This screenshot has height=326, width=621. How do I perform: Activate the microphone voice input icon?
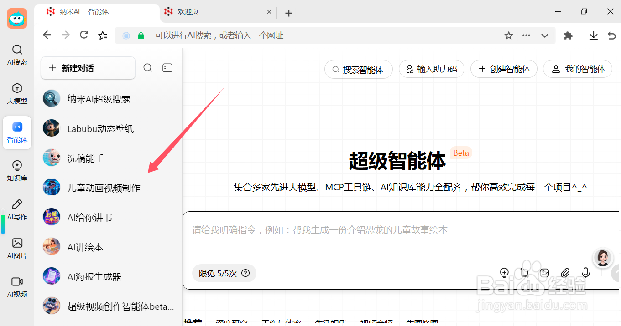pyautogui.click(x=585, y=272)
